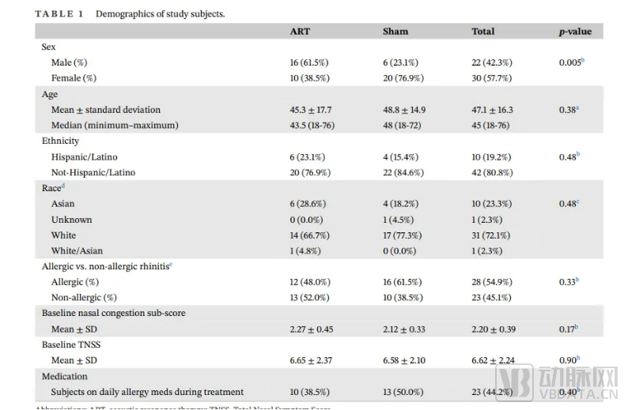The image size is (628, 410).
Task: Click the superscript footnote after Race
Action: [x=62, y=186]
